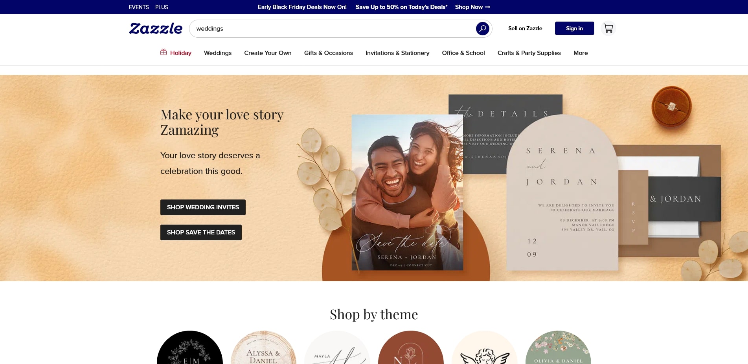748x364 pixels.
Task: Click the Sign in button
Action: pos(574,28)
